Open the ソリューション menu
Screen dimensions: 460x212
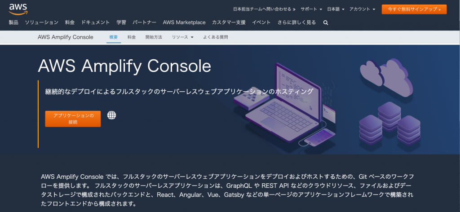tap(41, 22)
